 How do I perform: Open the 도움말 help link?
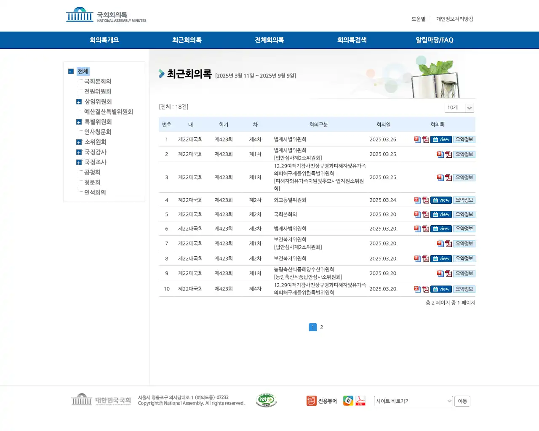419,19
